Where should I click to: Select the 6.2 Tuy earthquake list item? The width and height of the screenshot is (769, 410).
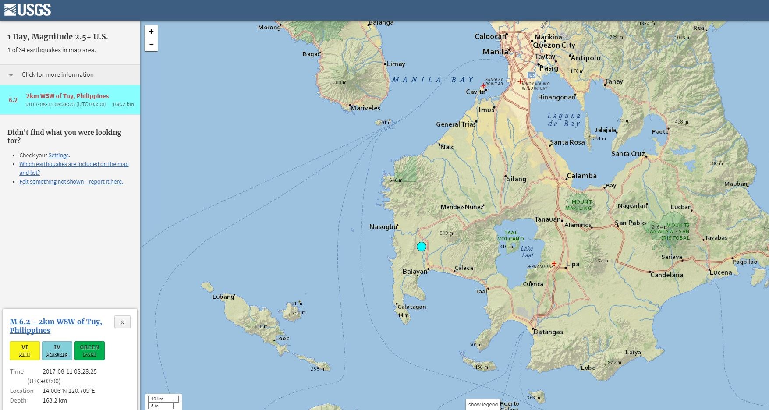(70, 100)
